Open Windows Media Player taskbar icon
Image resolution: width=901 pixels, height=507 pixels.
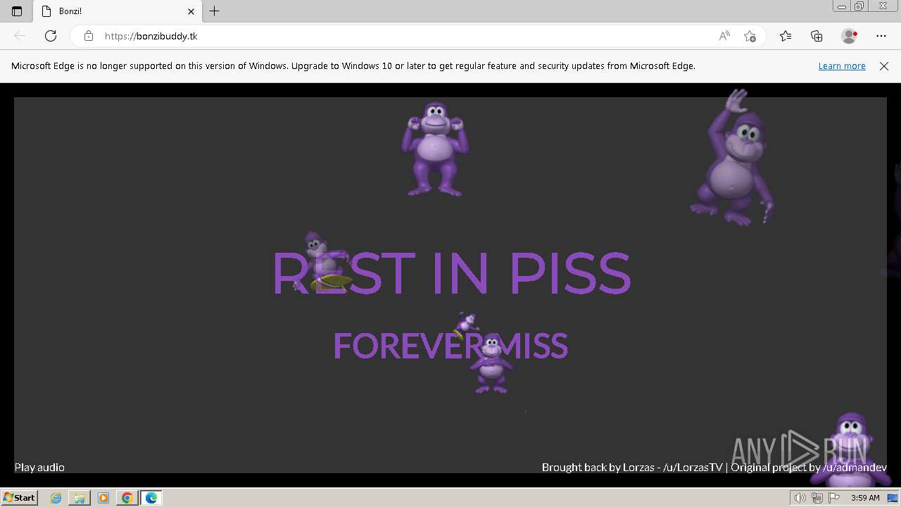point(103,498)
